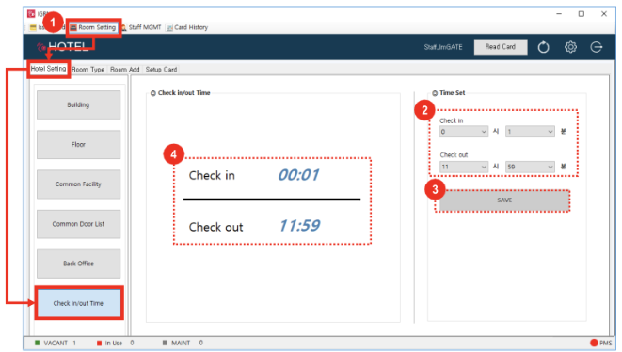Image resolution: width=622 pixels, height=352 pixels.
Task: Click the refresh circular arrow icon
Action: click(x=544, y=47)
